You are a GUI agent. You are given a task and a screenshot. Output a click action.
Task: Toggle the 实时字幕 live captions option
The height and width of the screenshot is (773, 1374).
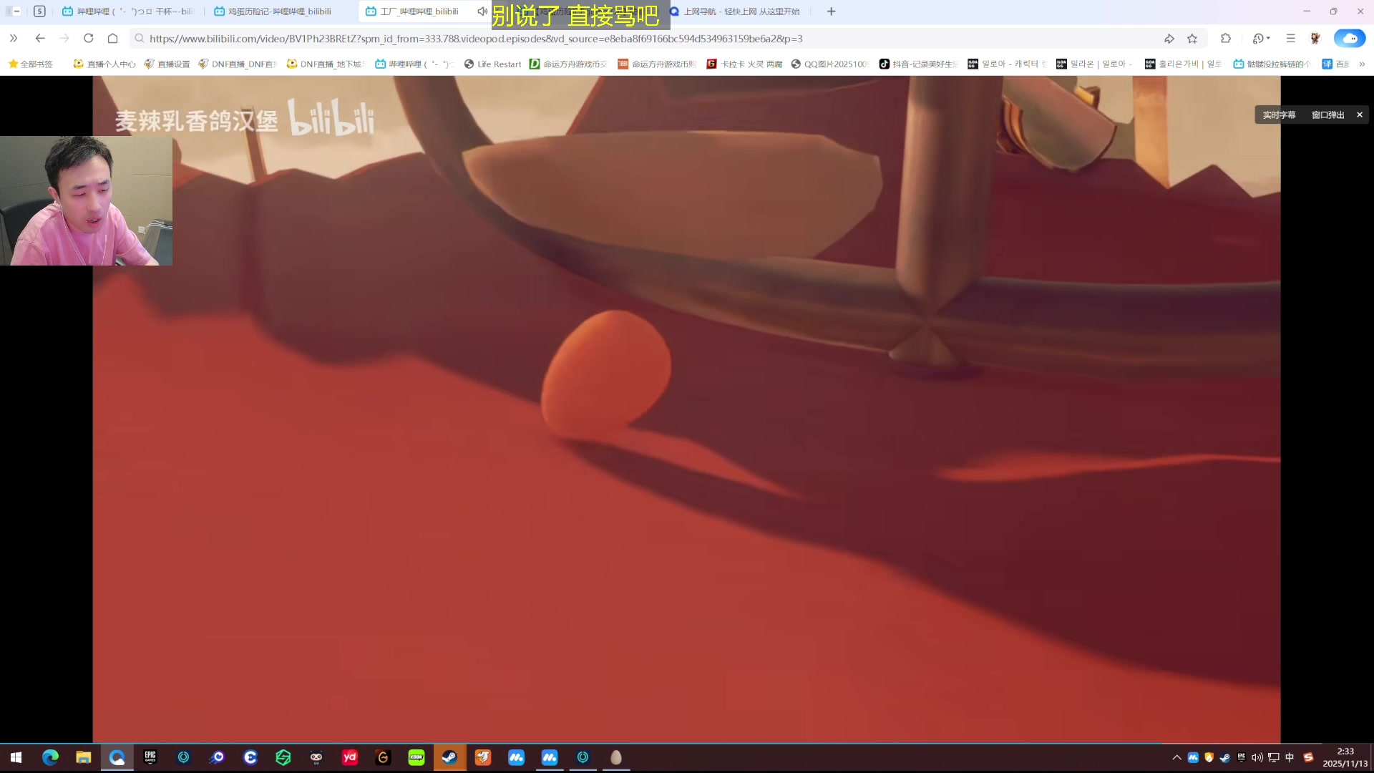point(1279,115)
